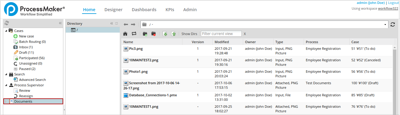Collapse the Cases tree node
Screen dimensions: 400x115
point(6,31)
